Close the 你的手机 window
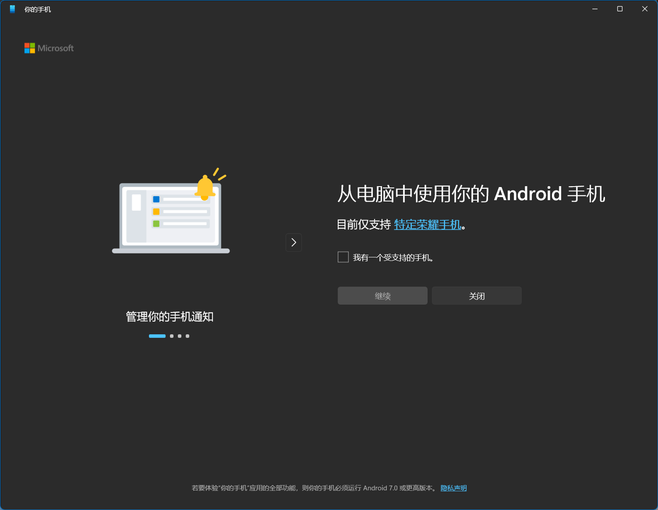This screenshot has height=510, width=658. tap(645, 9)
